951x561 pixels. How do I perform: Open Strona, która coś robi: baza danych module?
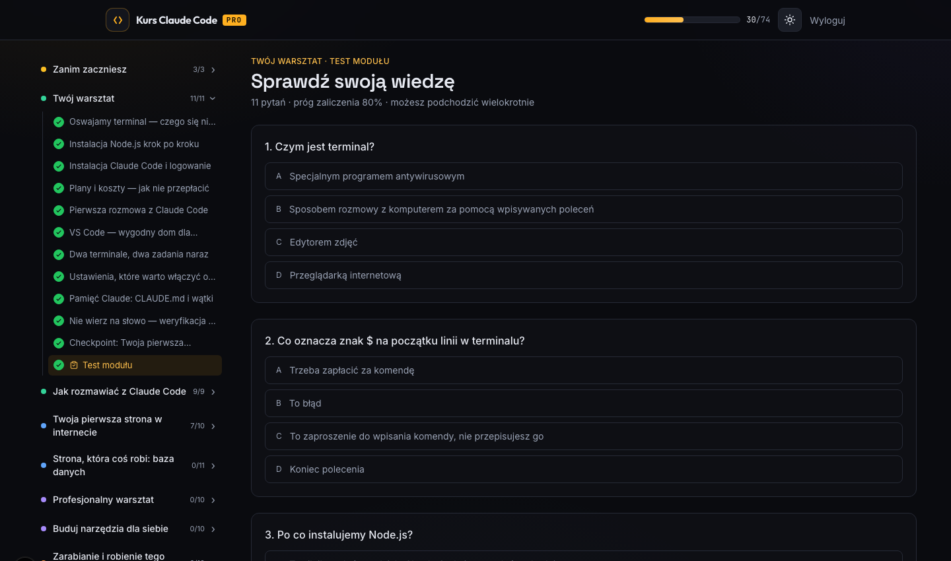click(x=114, y=465)
